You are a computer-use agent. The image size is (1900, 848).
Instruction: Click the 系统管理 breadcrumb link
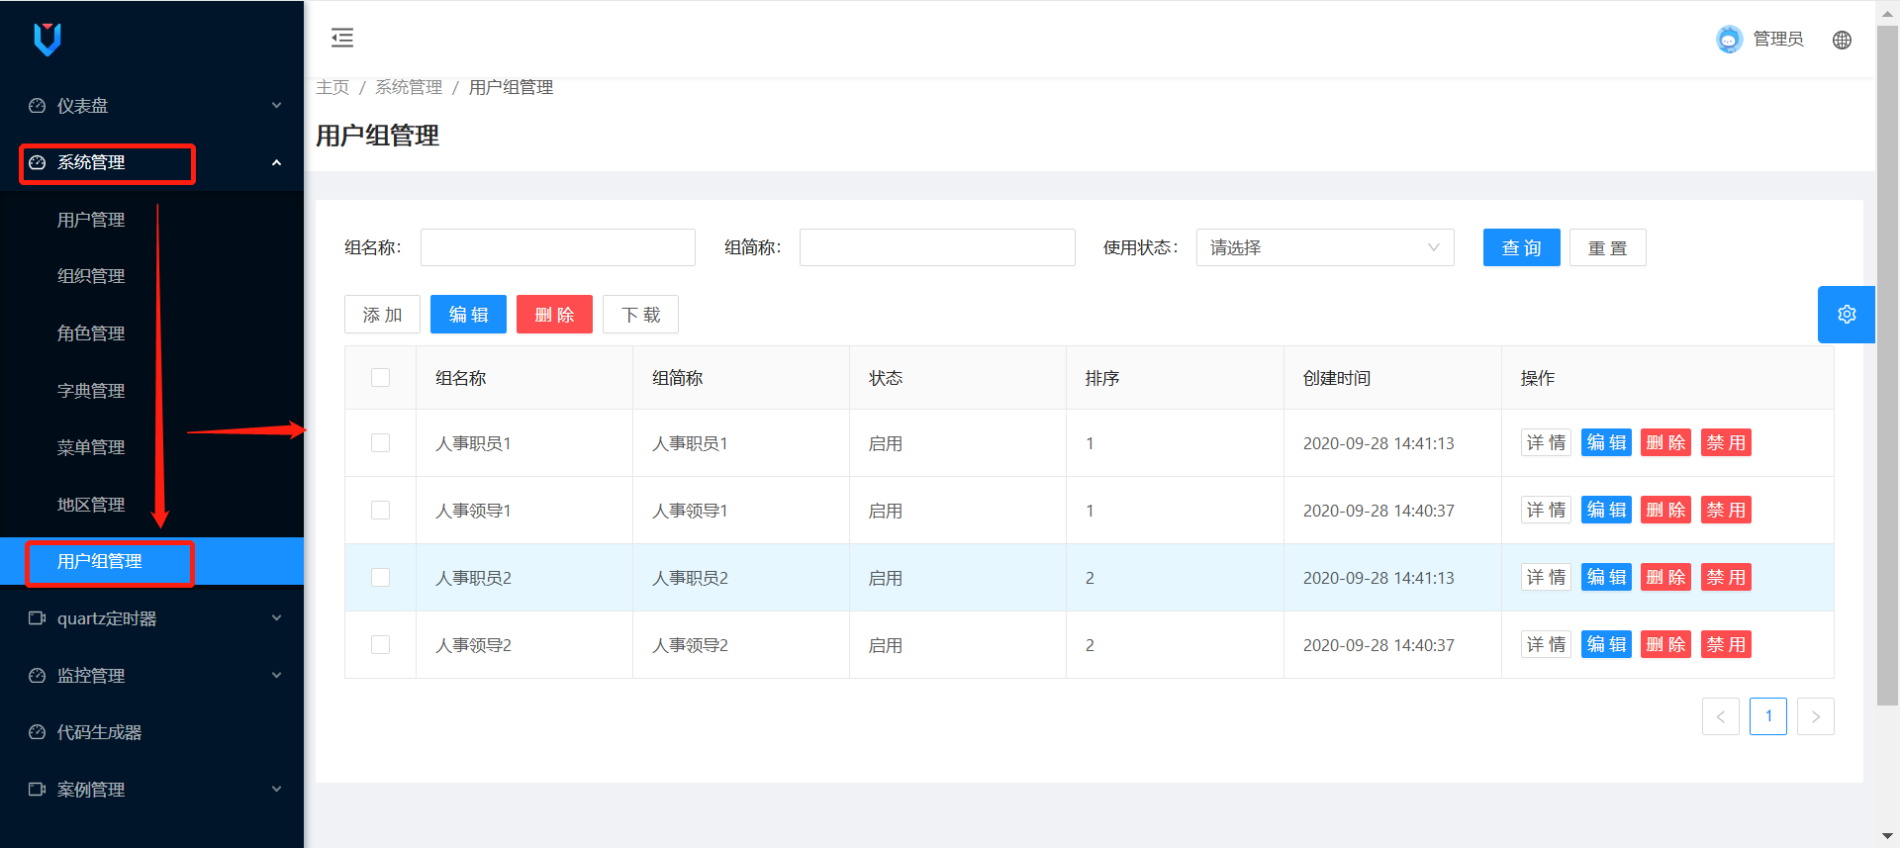coord(409,87)
